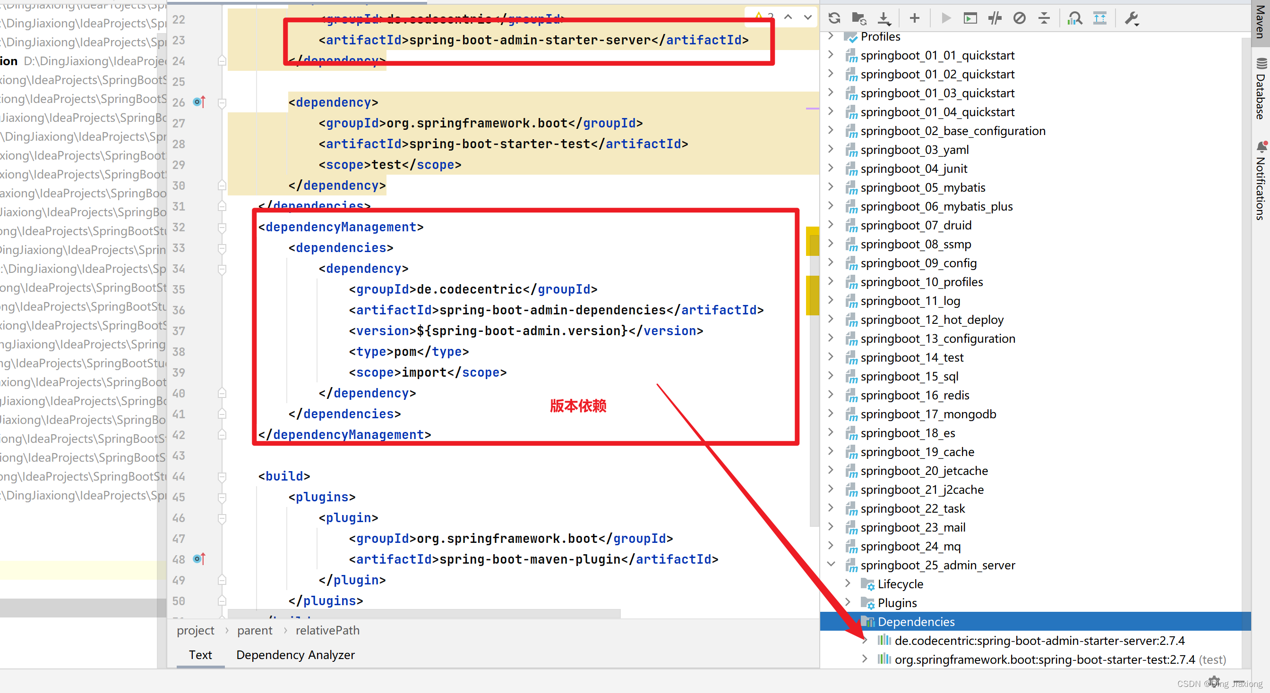The width and height of the screenshot is (1270, 693).
Task: Open the Maven tool window tab
Action: [1260, 23]
